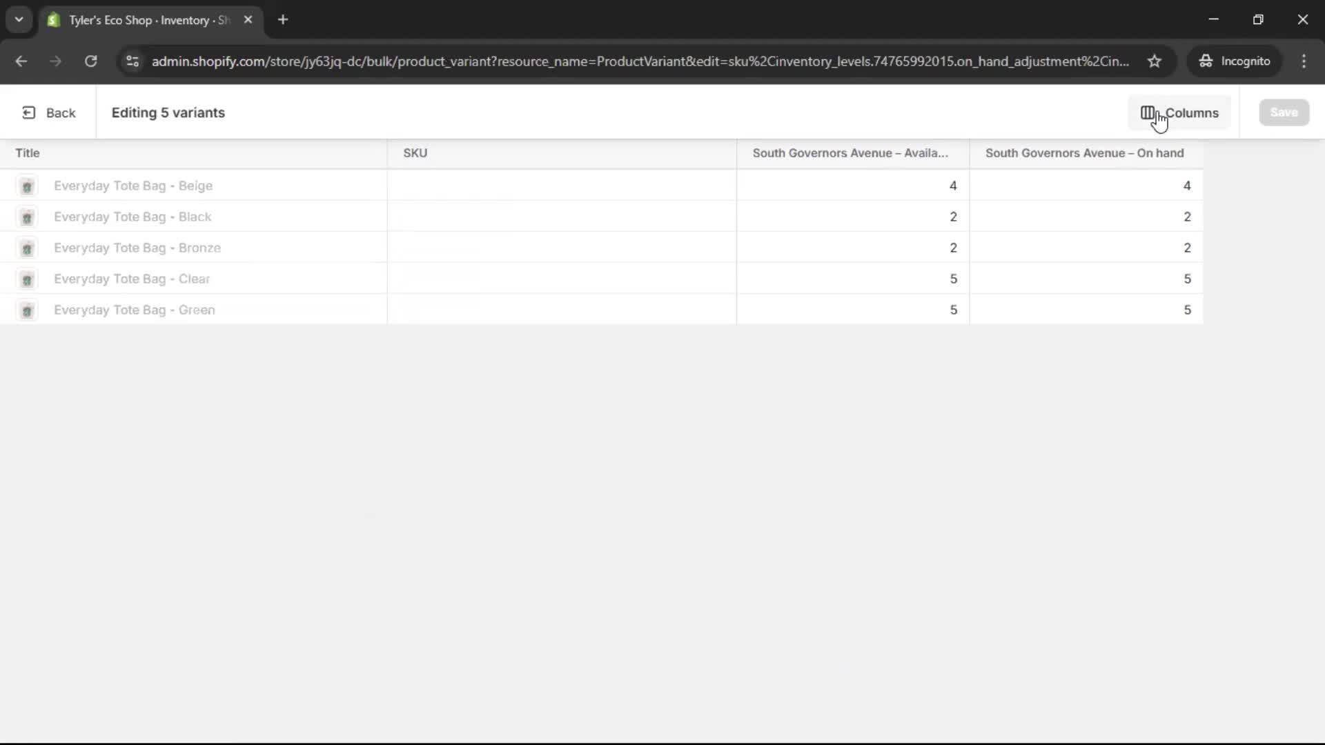Expand the truncated South Governors Avenue Available column
This screenshot has width=1325, height=745.
click(x=850, y=153)
